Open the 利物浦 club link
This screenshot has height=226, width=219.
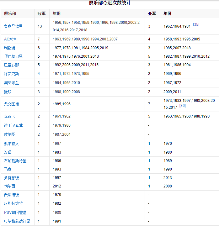point(9,48)
